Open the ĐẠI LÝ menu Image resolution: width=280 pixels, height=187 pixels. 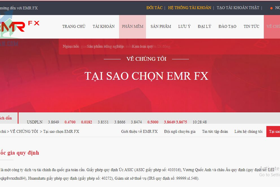pos(204,26)
